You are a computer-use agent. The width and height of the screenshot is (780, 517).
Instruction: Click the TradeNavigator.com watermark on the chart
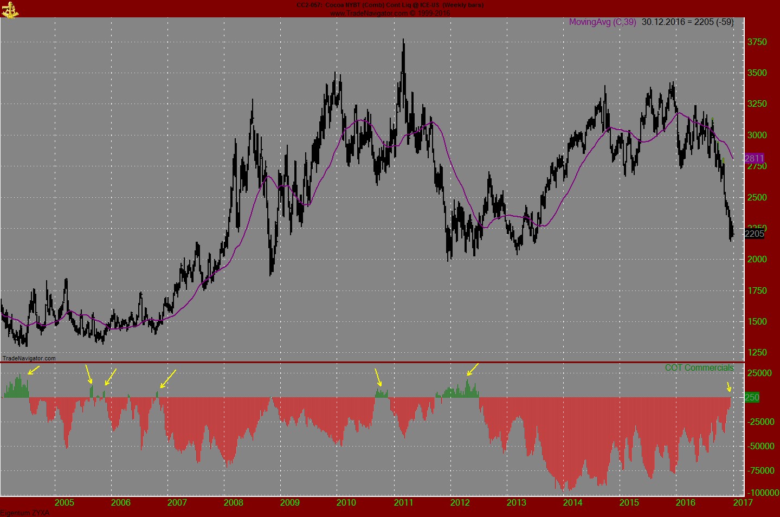click(x=28, y=358)
